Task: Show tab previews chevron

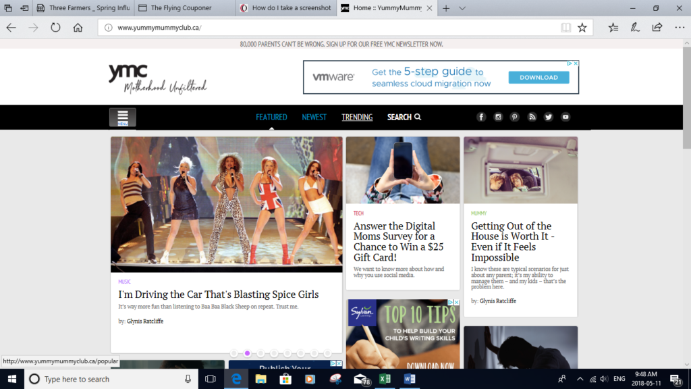Action: coord(462,8)
